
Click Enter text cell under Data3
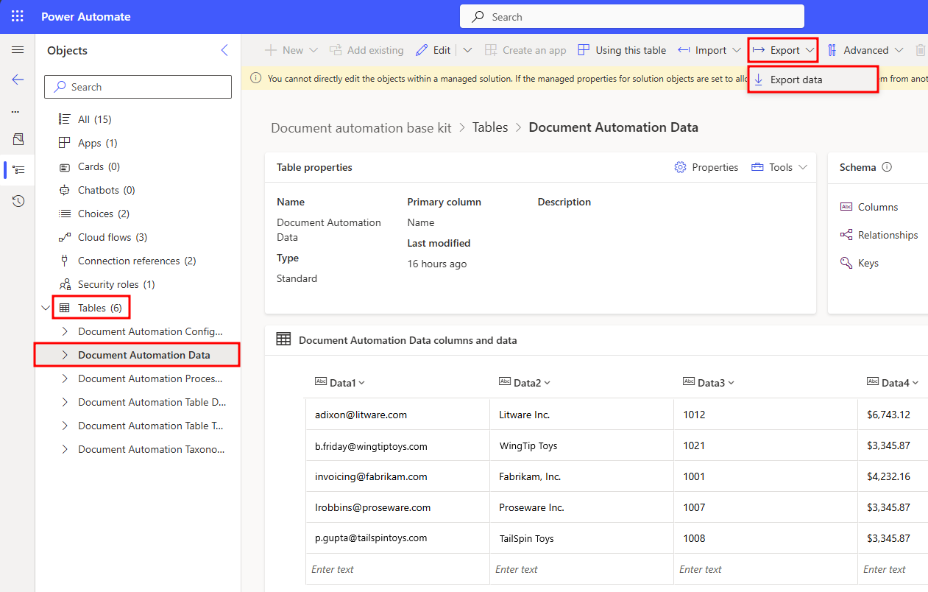(x=765, y=569)
